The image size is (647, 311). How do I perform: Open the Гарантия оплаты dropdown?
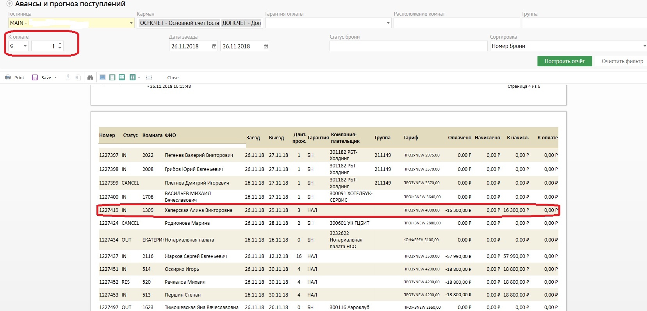[x=388, y=23]
